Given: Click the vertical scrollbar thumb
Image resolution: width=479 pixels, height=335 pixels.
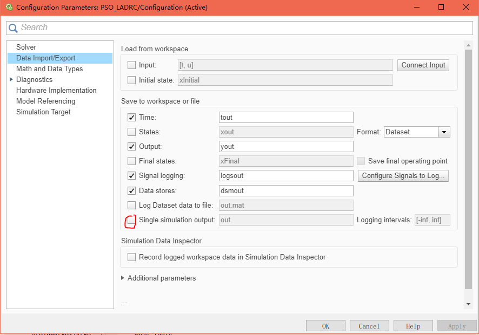Looking at the screenshot, I should point(468,169).
